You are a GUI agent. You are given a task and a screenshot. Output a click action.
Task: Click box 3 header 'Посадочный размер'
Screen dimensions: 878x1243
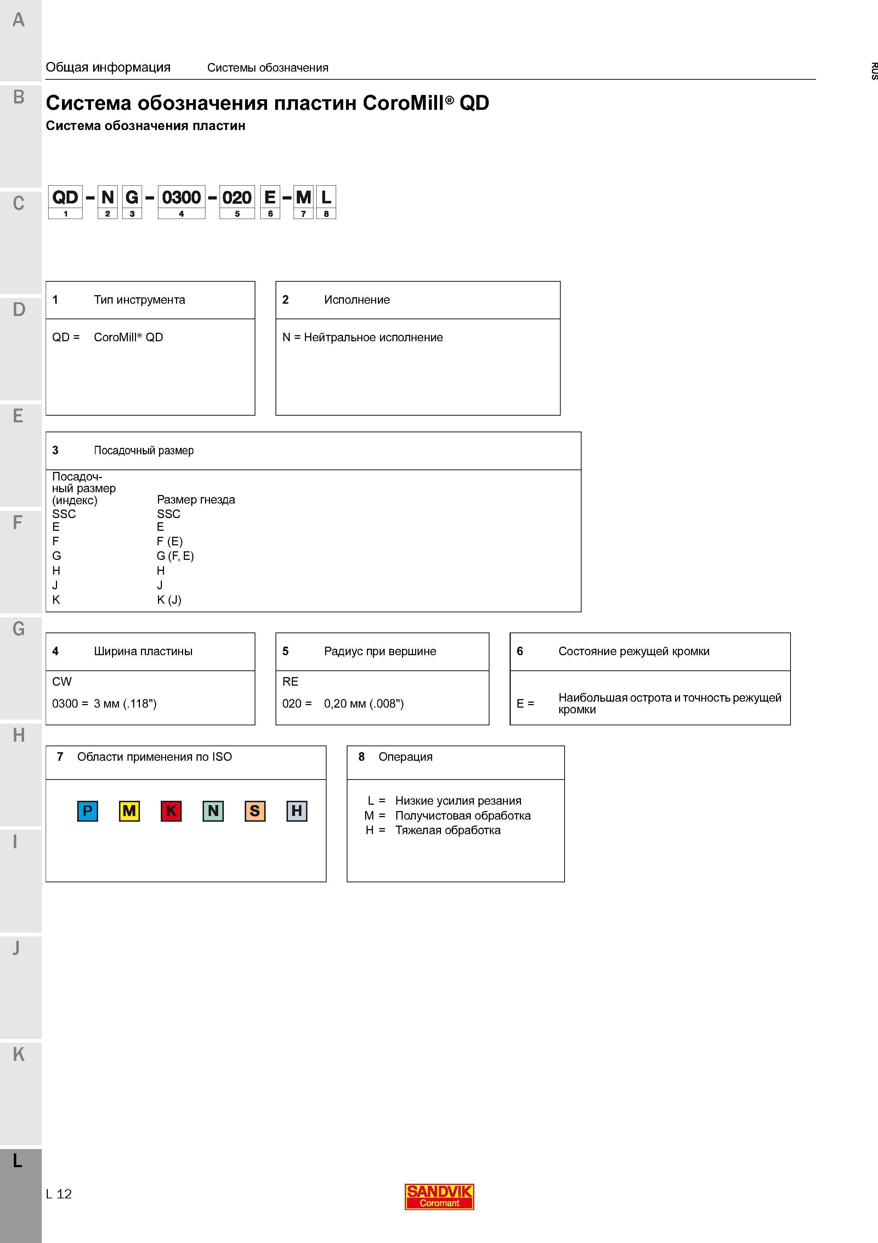(x=144, y=450)
